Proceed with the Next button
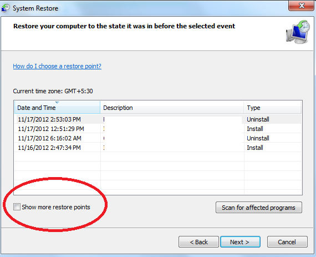The width and height of the screenshot is (316, 257). coord(240,242)
